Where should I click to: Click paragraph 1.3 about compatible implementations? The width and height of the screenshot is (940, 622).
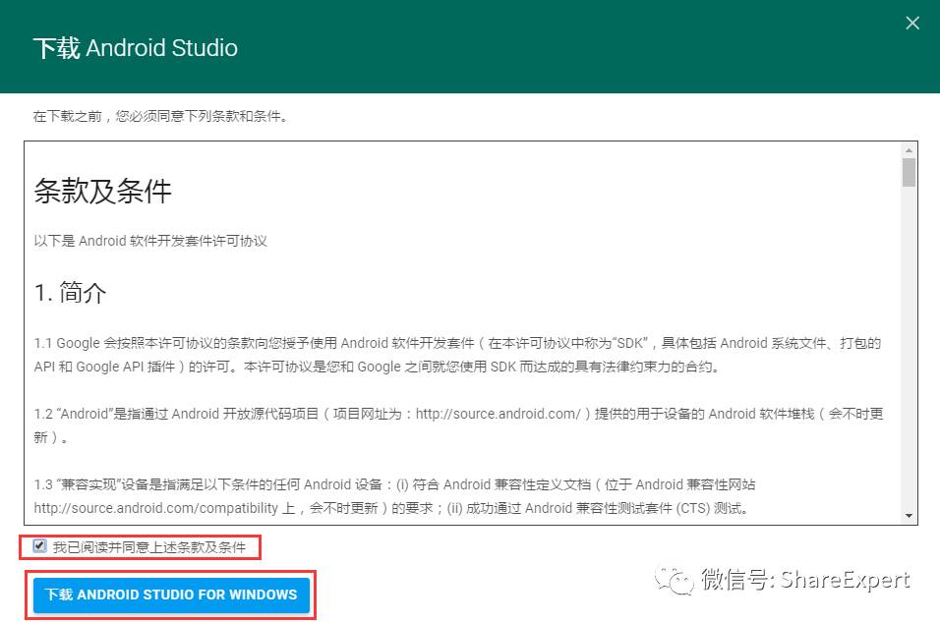[x=394, y=496]
